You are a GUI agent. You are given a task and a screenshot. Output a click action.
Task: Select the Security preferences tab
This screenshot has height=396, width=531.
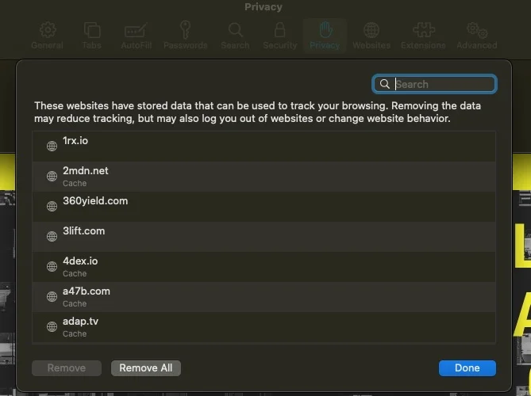click(279, 36)
